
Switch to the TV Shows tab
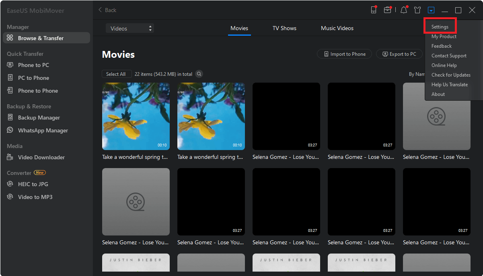[284, 28]
